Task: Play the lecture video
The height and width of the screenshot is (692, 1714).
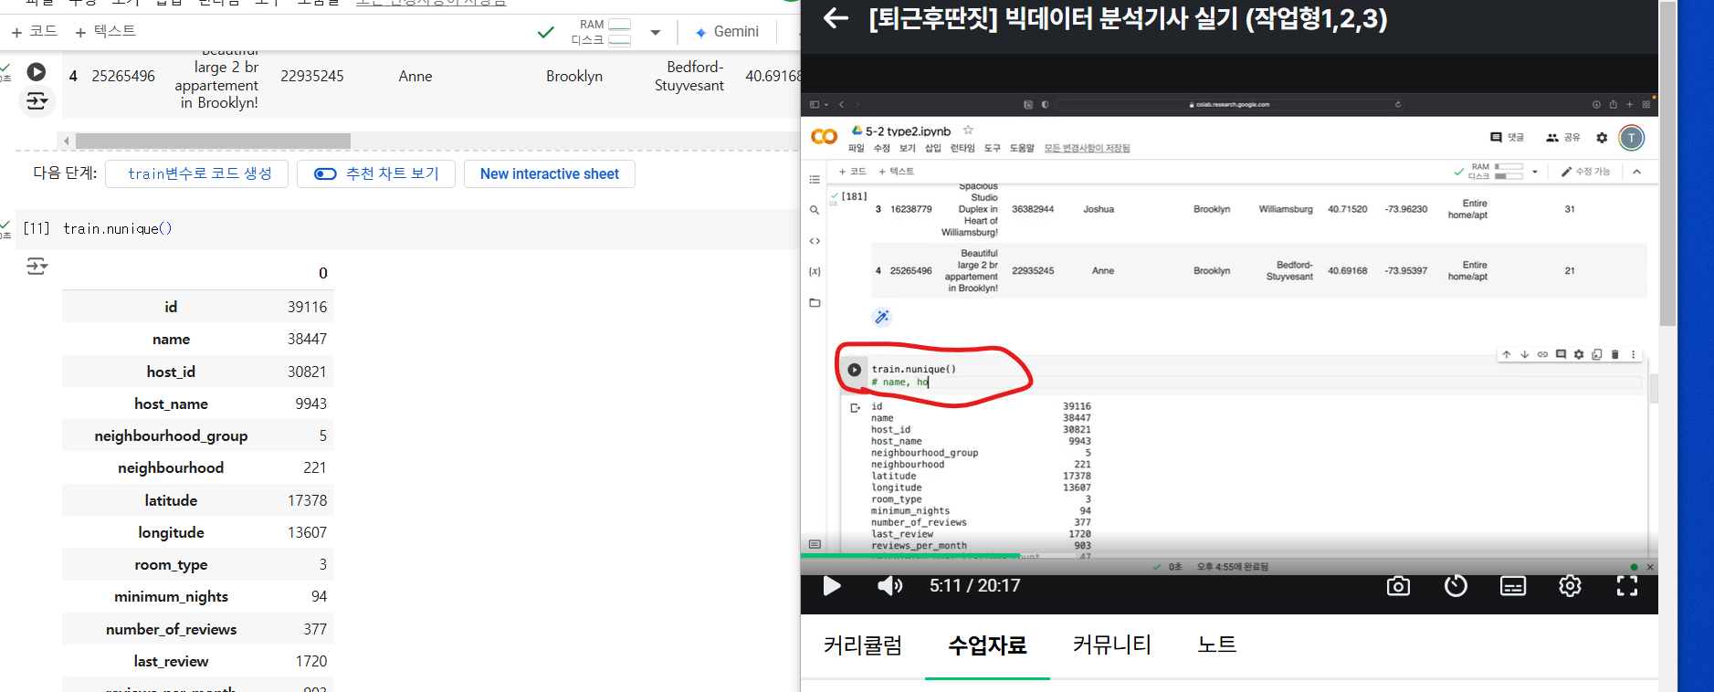Action: [x=831, y=586]
